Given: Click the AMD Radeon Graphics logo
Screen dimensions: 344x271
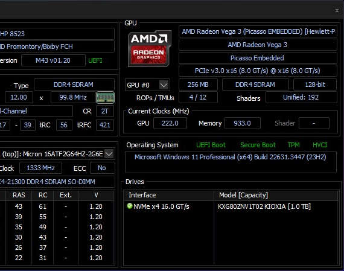Looking at the screenshot, I should click(149, 48).
